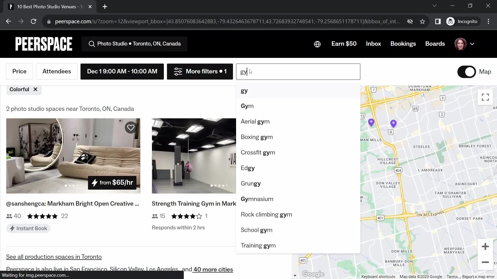
Task: Zoom in on the map
Action: [485, 246]
